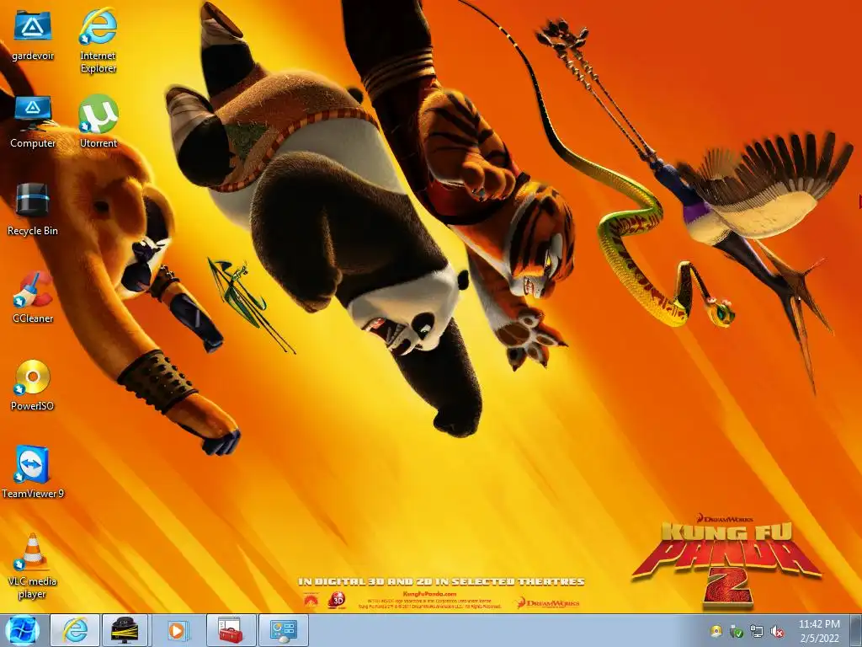Select the Utorrent desktop shortcut
This screenshot has height=647, width=862.
98,122
